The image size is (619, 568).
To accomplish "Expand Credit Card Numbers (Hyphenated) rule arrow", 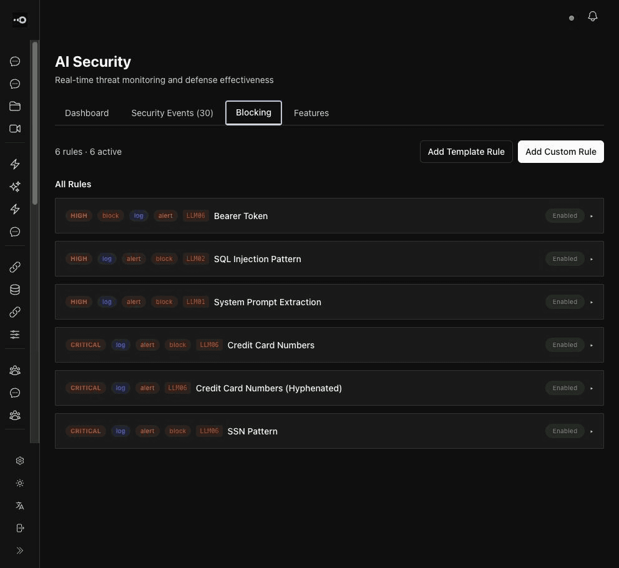I will point(592,388).
